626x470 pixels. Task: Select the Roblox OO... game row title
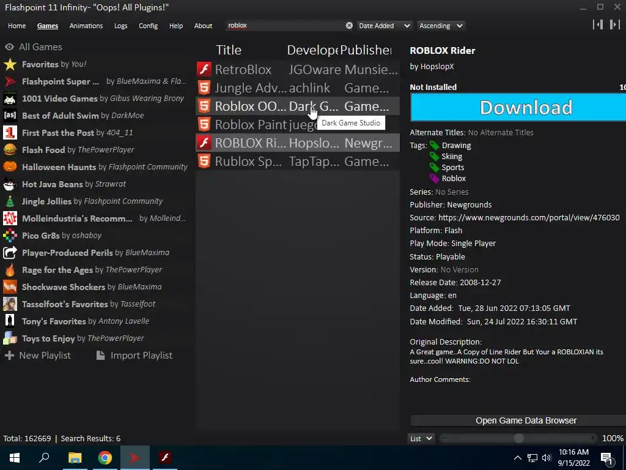[x=250, y=106]
